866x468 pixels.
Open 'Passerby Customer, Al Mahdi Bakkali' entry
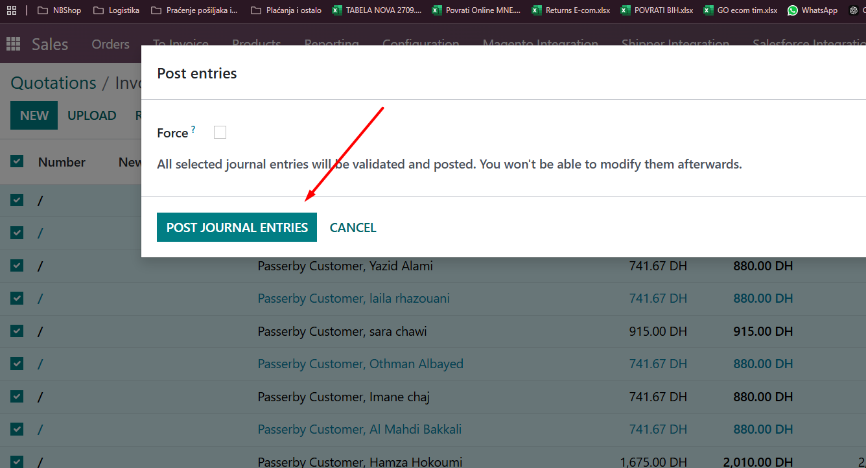[x=360, y=429]
